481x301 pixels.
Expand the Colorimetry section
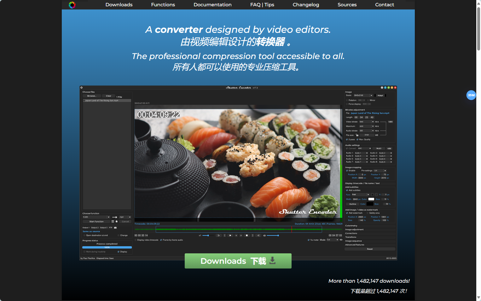(351, 226)
